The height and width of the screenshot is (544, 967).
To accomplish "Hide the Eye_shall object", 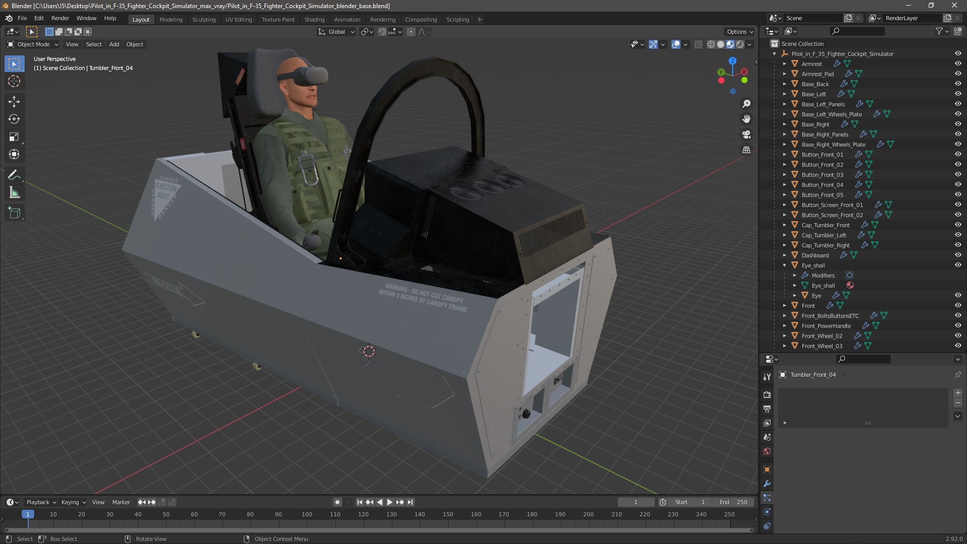I will coord(958,265).
